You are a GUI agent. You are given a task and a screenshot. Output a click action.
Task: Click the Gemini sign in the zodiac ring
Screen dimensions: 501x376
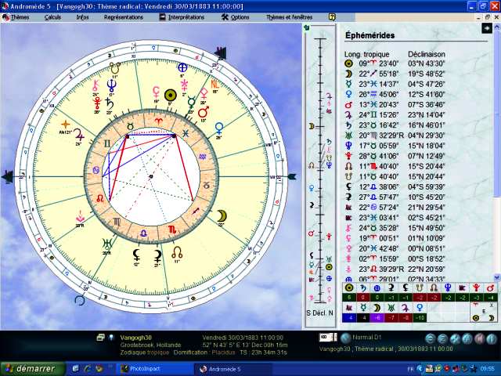point(107,143)
